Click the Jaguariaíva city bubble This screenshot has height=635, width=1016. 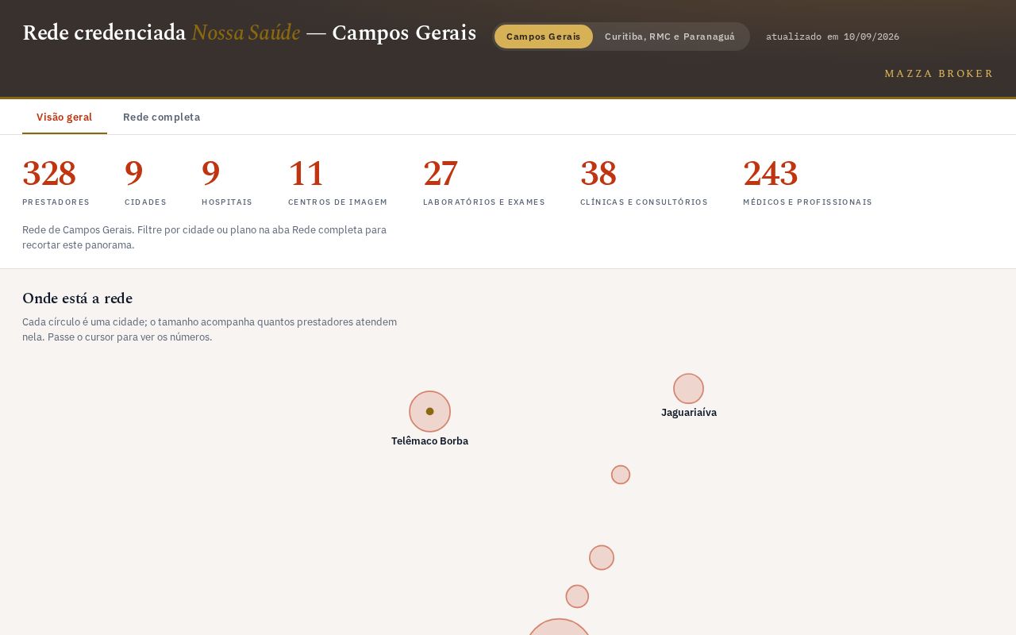(689, 389)
